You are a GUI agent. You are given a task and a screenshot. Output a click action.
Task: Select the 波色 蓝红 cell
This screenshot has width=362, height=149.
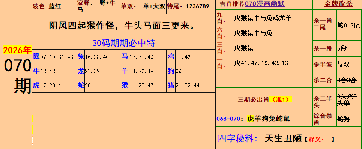click(x=54, y=6)
